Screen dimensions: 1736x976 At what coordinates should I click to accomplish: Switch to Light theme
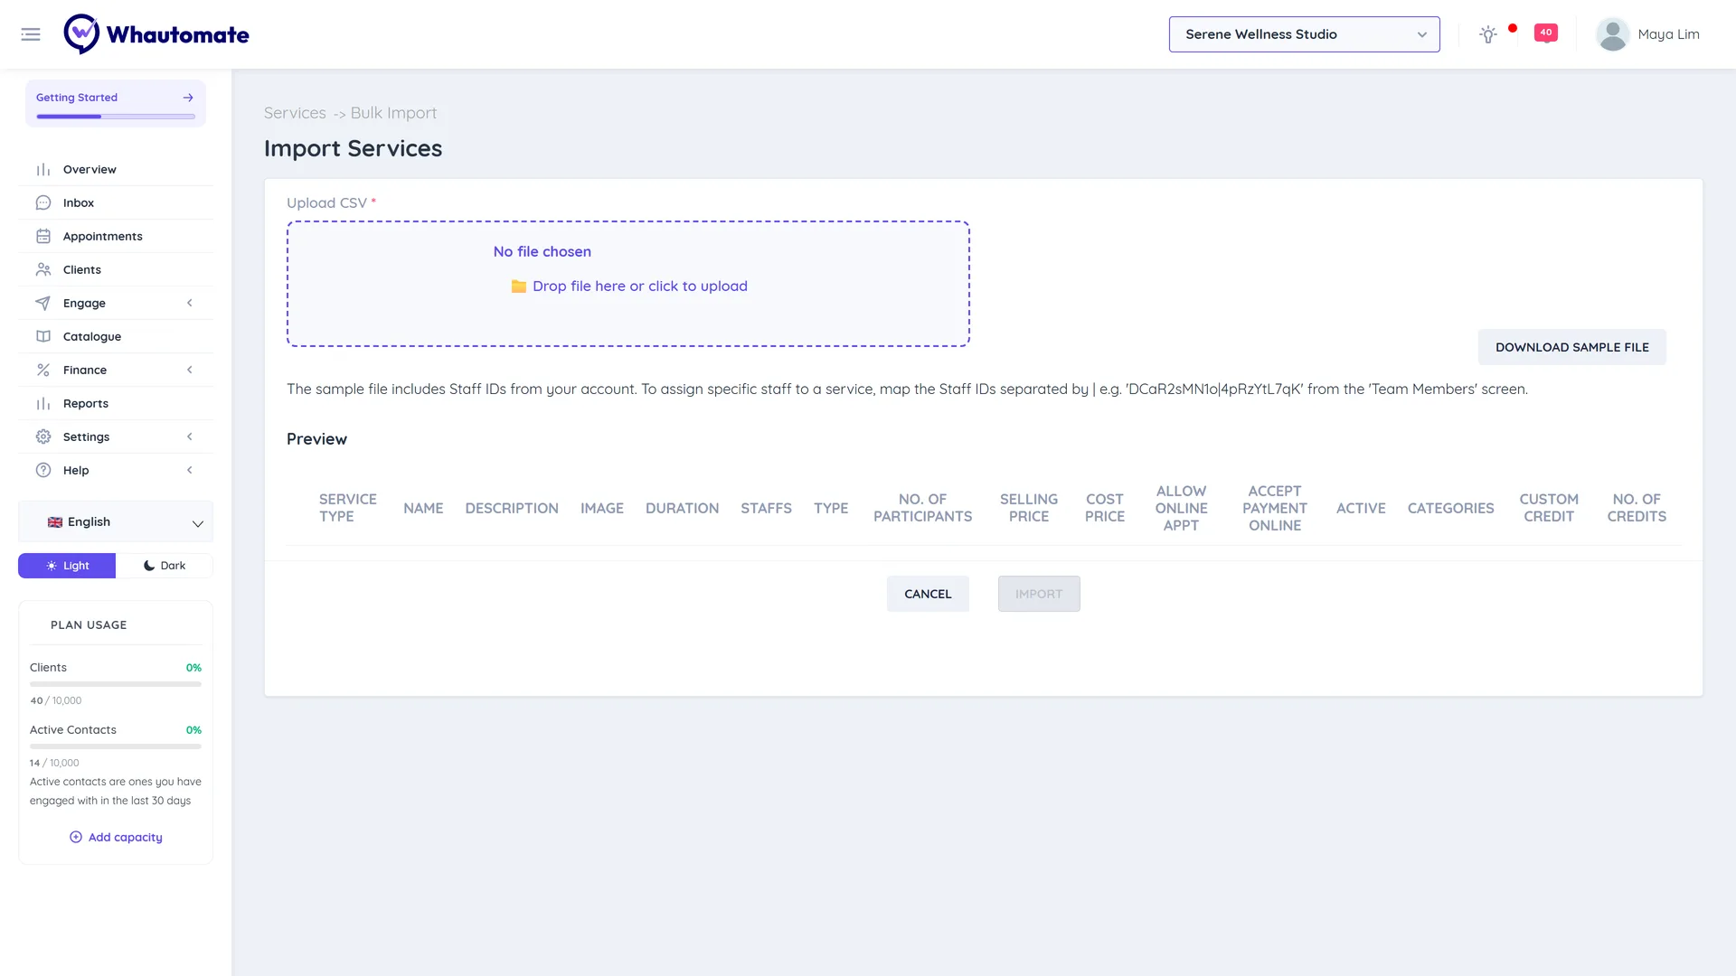click(x=67, y=566)
